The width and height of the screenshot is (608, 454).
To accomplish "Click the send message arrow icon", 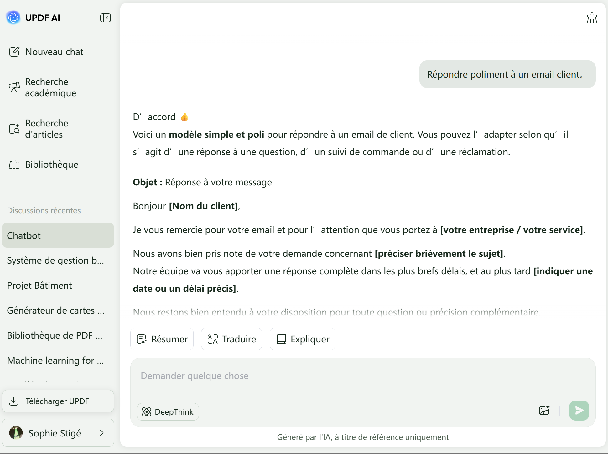I will (x=579, y=410).
